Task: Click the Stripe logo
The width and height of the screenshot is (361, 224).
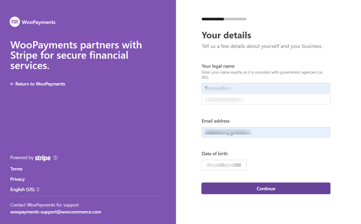Action: [43, 158]
